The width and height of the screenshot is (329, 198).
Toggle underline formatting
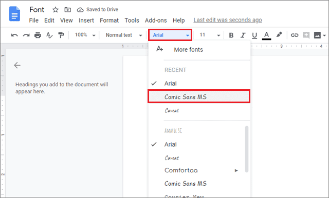254,35
